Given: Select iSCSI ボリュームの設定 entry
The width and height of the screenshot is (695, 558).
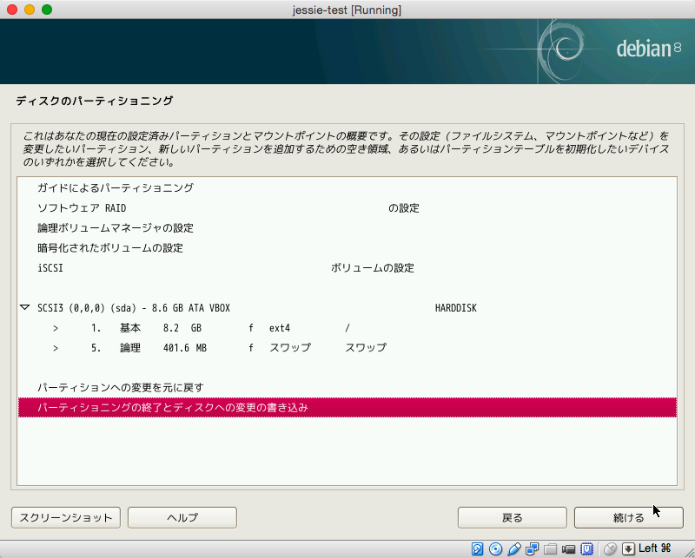Looking at the screenshot, I should click(347, 267).
